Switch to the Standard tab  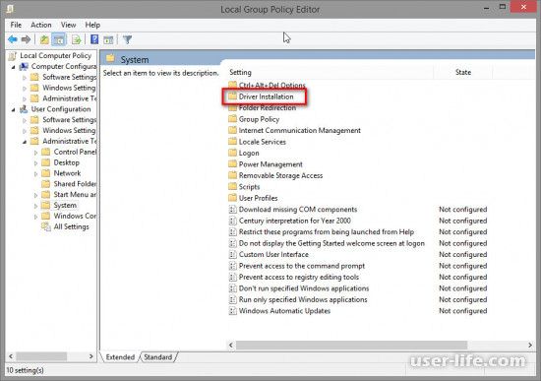click(x=158, y=357)
